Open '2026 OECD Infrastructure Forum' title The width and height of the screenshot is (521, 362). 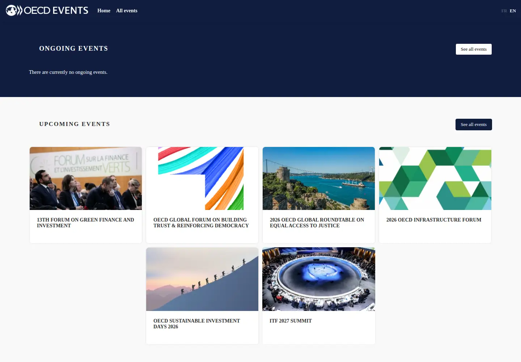pyautogui.click(x=434, y=220)
